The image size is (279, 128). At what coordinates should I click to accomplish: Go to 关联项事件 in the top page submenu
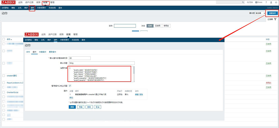41,8
